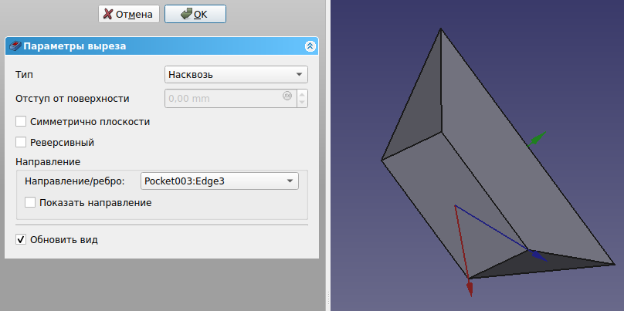Screen dimensions: 624x311
Task: Click the blue Z axis arrow tip
Action: (539, 256)
